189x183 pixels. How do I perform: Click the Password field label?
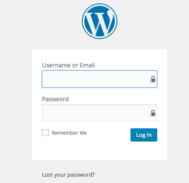click(56, 99)
